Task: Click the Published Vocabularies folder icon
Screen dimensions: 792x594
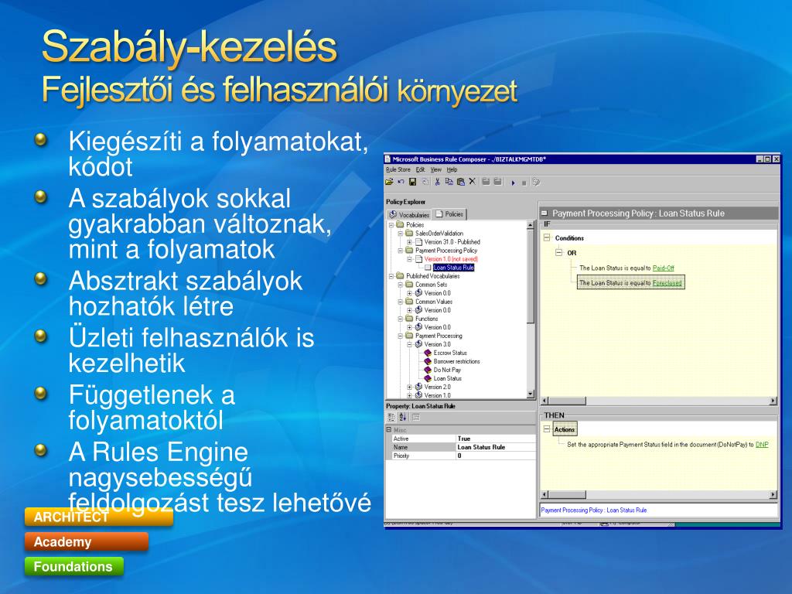Action: [x=400, y=276]
